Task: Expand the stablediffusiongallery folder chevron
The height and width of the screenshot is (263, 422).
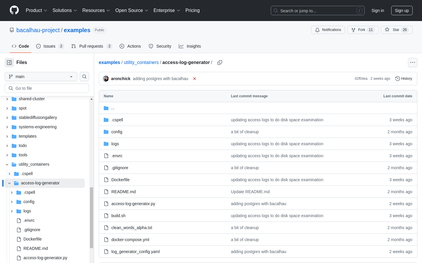Action: click(x=7, y=117)
